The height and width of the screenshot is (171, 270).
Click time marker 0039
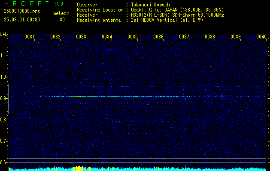tap(236, 37)
